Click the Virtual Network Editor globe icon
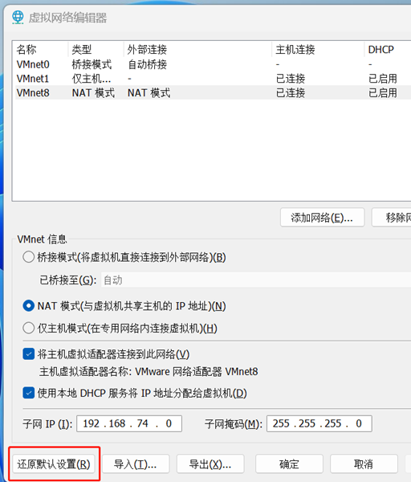The image size is (411, 482). pos(18,18)
